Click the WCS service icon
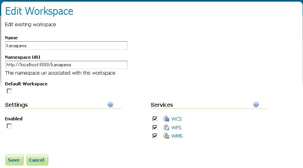Viewport: 303px width, 168px height. coord(166,119)
